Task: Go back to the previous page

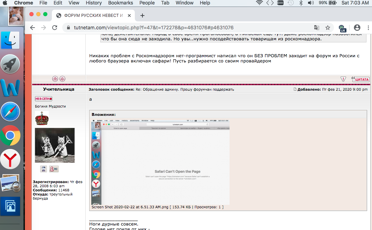Action: 32,28
